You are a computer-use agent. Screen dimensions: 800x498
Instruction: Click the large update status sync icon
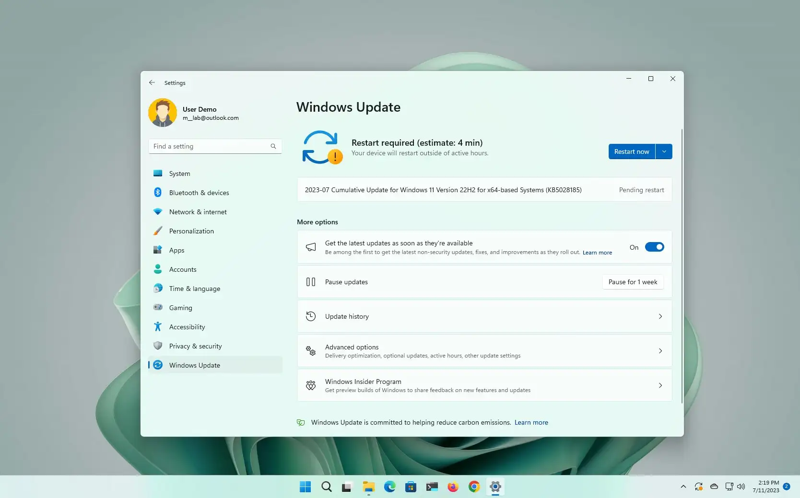point(322,148)
